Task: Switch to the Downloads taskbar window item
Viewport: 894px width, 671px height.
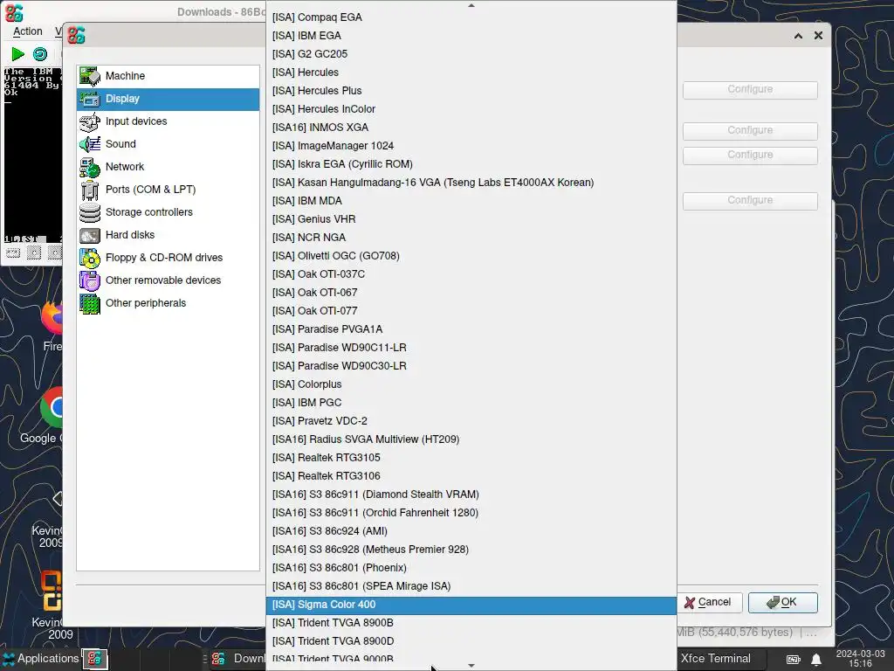Action: tap(237, 659)
